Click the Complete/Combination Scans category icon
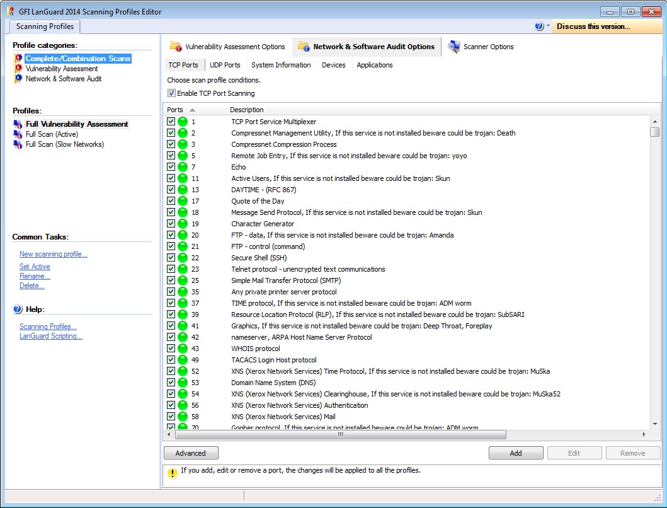Screen dimensions: 667x508 [18, 59]
